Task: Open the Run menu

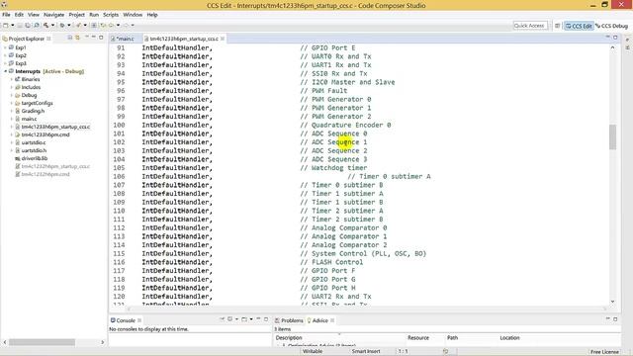Action: (94, 15)
